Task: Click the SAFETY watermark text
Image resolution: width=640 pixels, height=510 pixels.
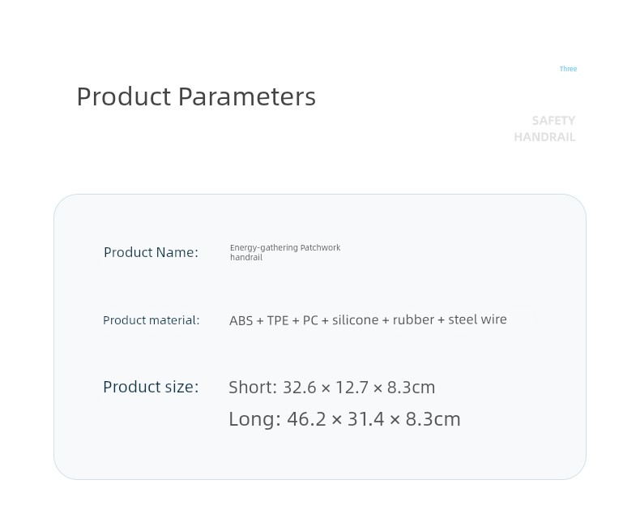Action: point(553,121)
